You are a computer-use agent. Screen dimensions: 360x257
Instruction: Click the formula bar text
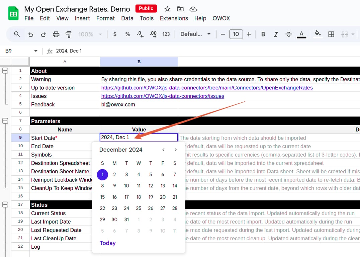coord(69,51)
